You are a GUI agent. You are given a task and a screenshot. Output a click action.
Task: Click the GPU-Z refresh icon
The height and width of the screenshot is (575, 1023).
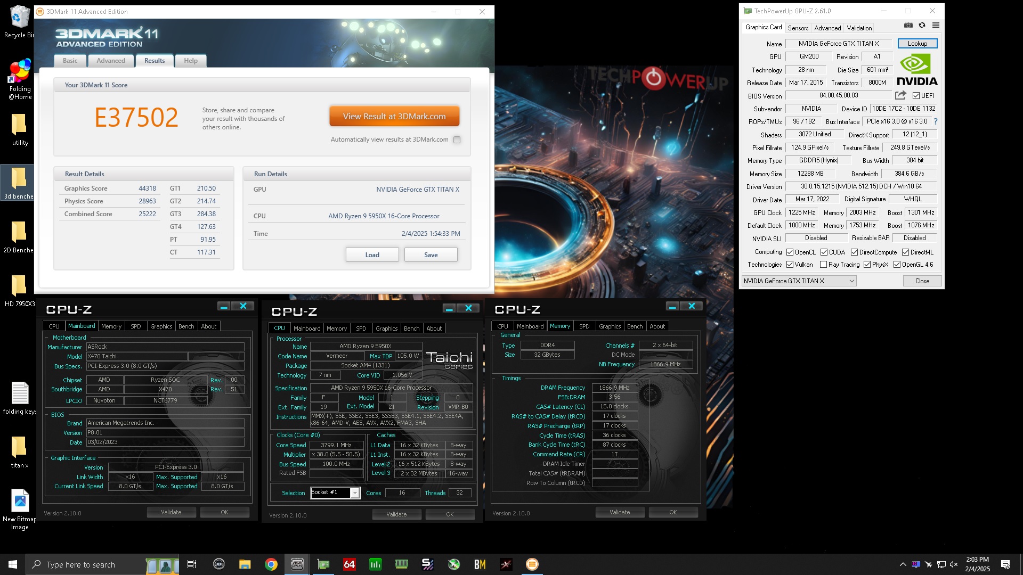(922, 25)
